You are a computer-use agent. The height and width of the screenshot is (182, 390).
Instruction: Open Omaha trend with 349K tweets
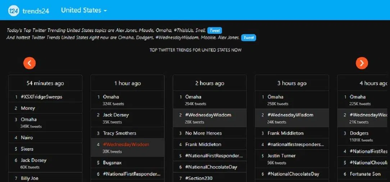coord(29,119)
